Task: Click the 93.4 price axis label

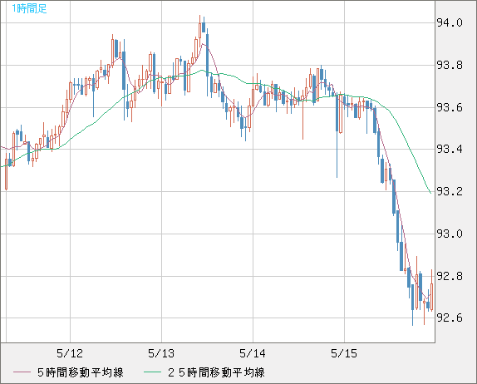Action: (x=450, y=149)
